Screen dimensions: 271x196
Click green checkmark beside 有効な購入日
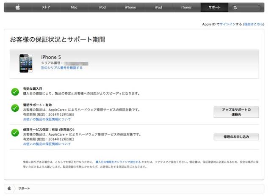pyautogui.click(x=15, y=91)
